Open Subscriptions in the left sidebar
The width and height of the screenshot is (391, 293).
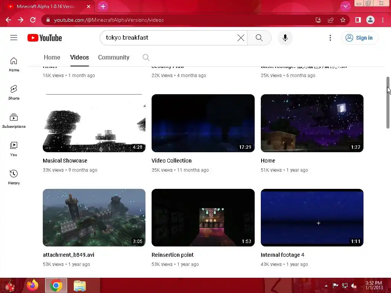14,121
